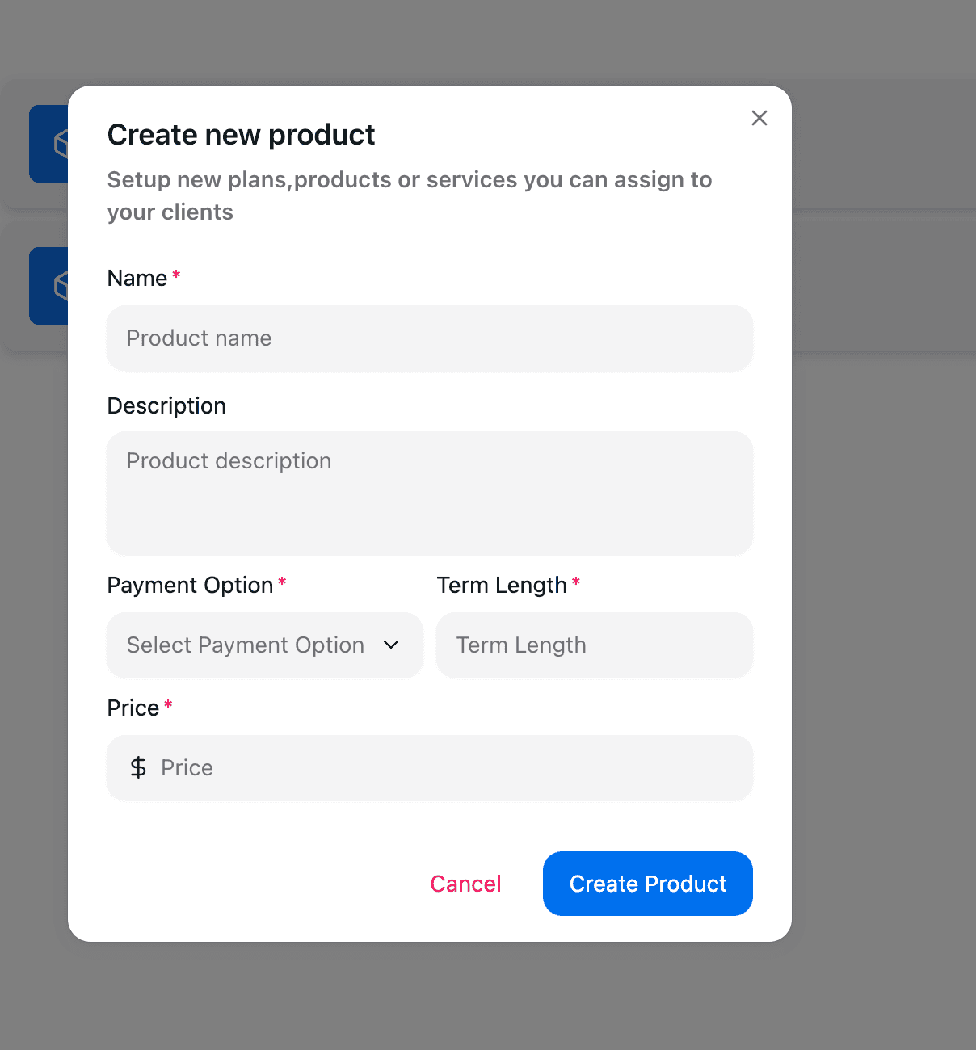The width and height of the screenshot is (976, 1050).
Task: Open the Select Payment Option dropdown
Action: tap(264, 645)
